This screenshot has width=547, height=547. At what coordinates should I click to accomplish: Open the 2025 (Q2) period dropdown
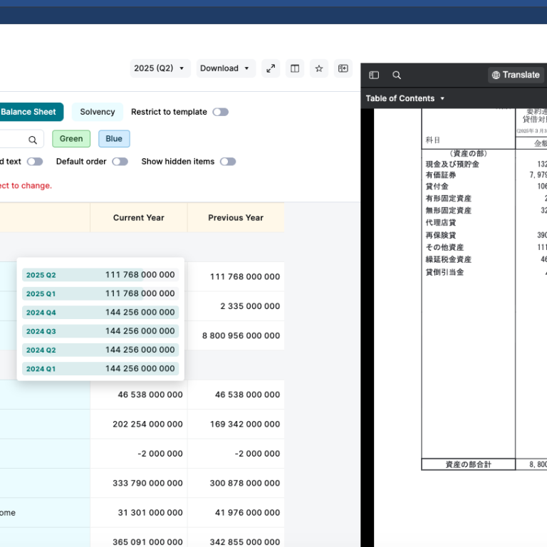pyautogui.click(x=160, y=68)
